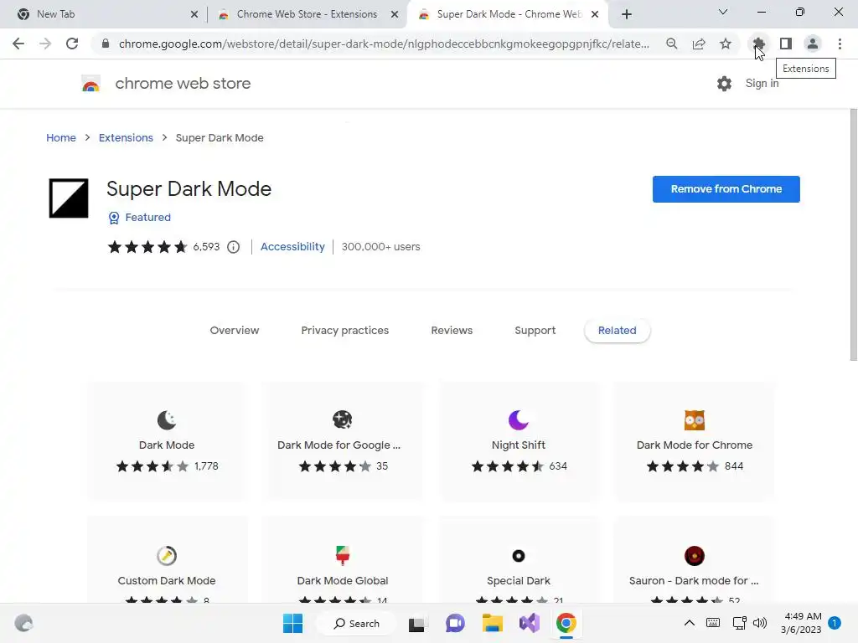858x643 pixels.
Task: Open the Extensions puzzle icon in toolbar
Action: [758, 44]
